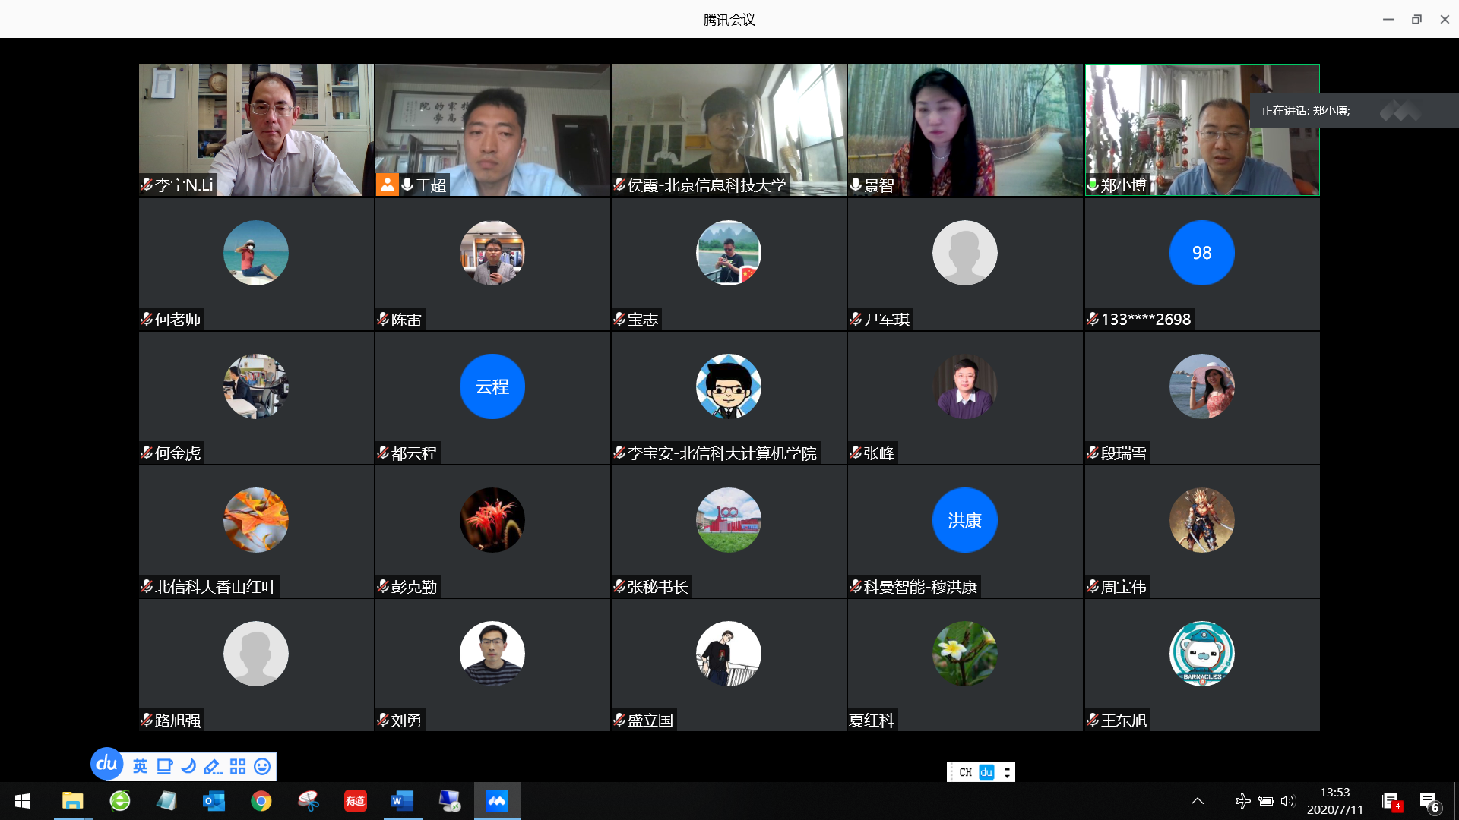This screenshot has height=820, width=1459.
Task: Toggle the CH language indicator
Action: [965, 772]
